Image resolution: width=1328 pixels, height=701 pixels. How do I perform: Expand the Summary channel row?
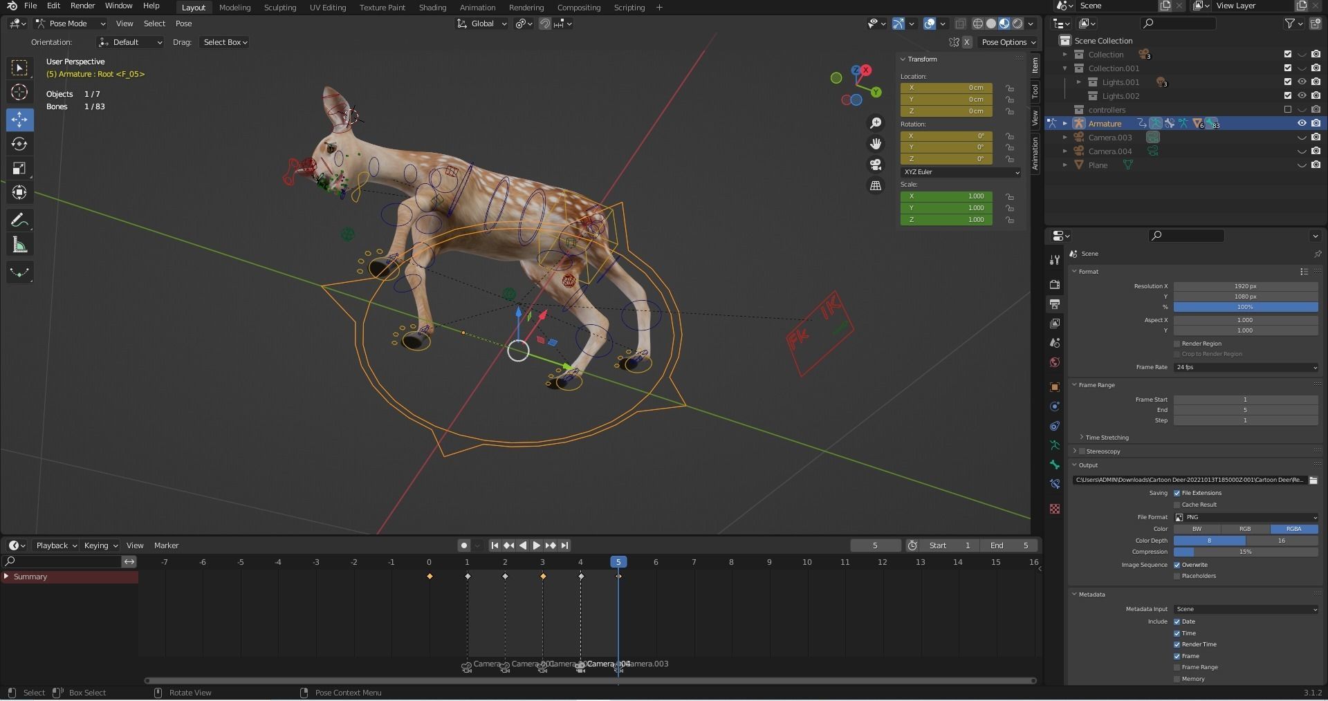point(6,577)
